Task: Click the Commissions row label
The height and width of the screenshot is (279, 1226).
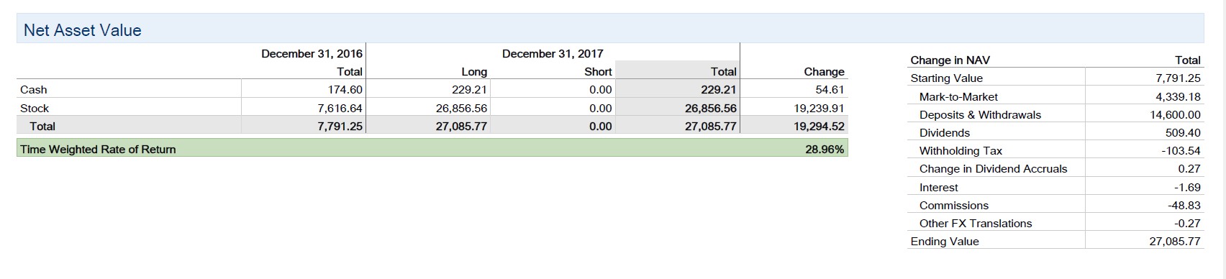Action: [953, 205]
